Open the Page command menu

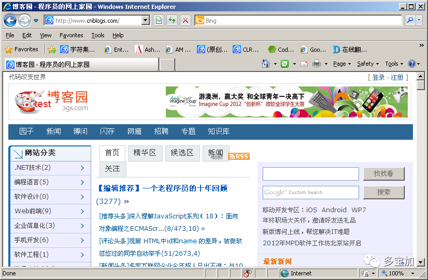coord(342,64)
